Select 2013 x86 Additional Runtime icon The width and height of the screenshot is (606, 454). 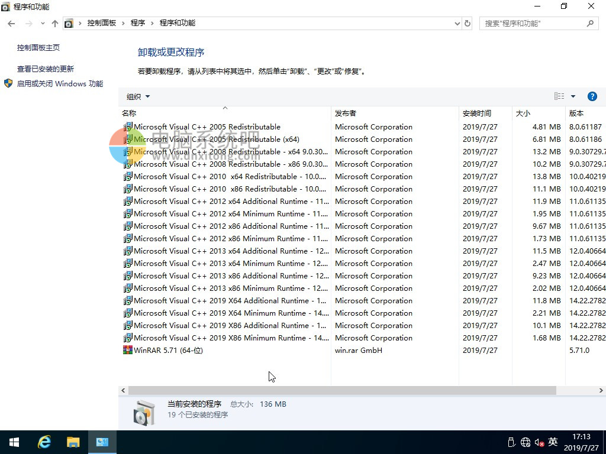tap(128, 275)
